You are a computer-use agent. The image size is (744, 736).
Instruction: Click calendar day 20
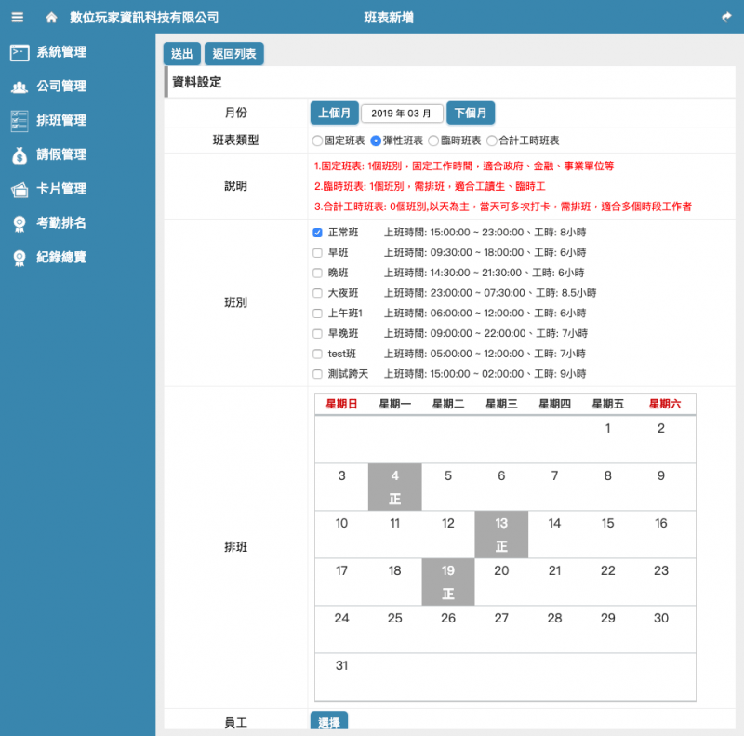click(501, 582)
